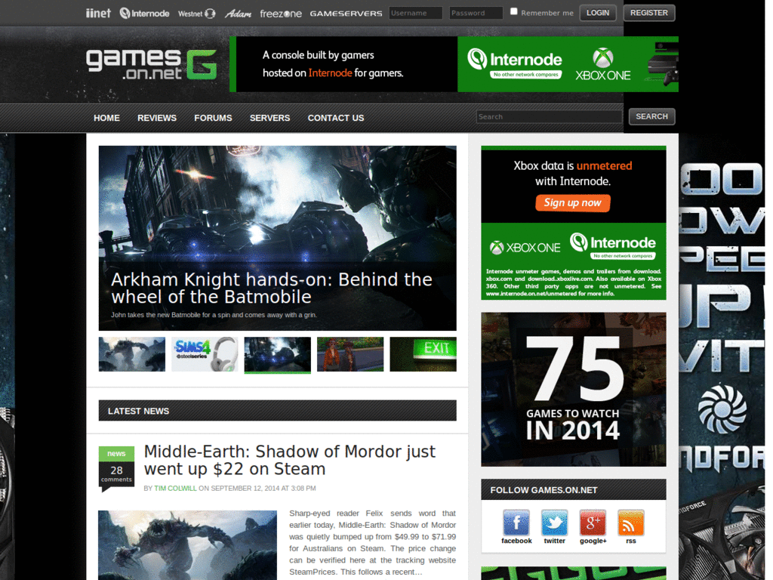Screen dimensions: 773x580
Task: Follow games.on.net on Facebook
Action: 516,523
